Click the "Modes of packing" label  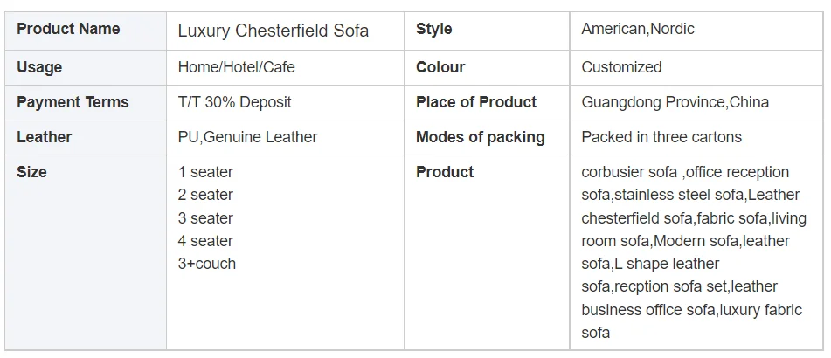480,137
